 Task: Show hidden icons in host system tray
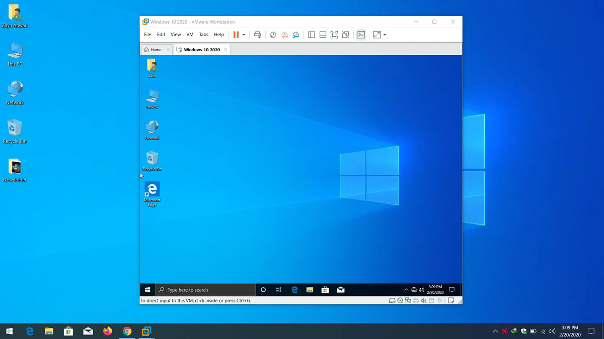[x=495, y=331]
